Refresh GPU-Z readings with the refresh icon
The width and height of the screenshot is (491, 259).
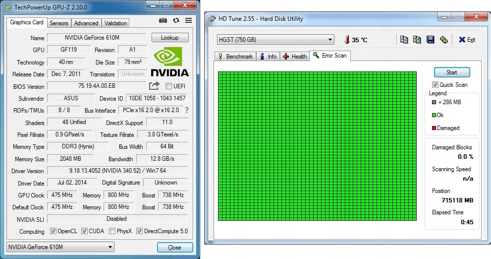(x=176, y=20)
